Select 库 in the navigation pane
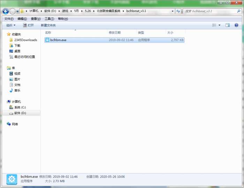Viewport: 244px width, 188px height. coord(13,68)
